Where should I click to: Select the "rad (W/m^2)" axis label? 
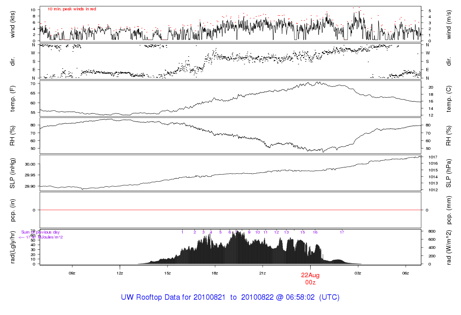click(448, 247)
